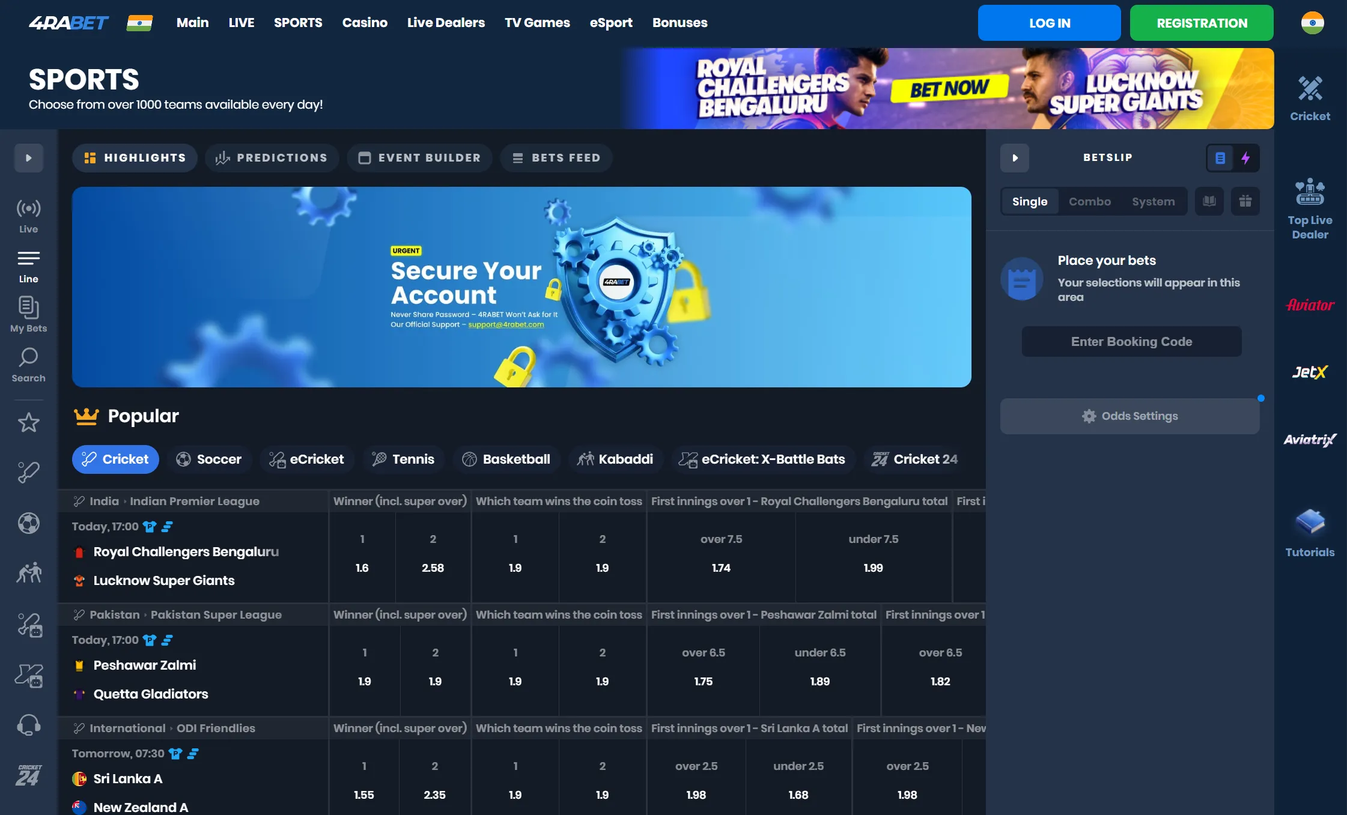Open Main in top navigation
Image resolution: width=1347 pixels, height=815 pixels.
click(192, 23)
